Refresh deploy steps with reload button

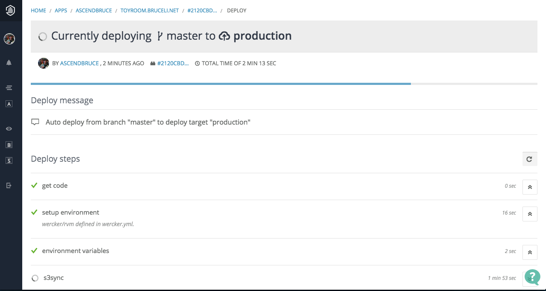click(x=530, y=159)
